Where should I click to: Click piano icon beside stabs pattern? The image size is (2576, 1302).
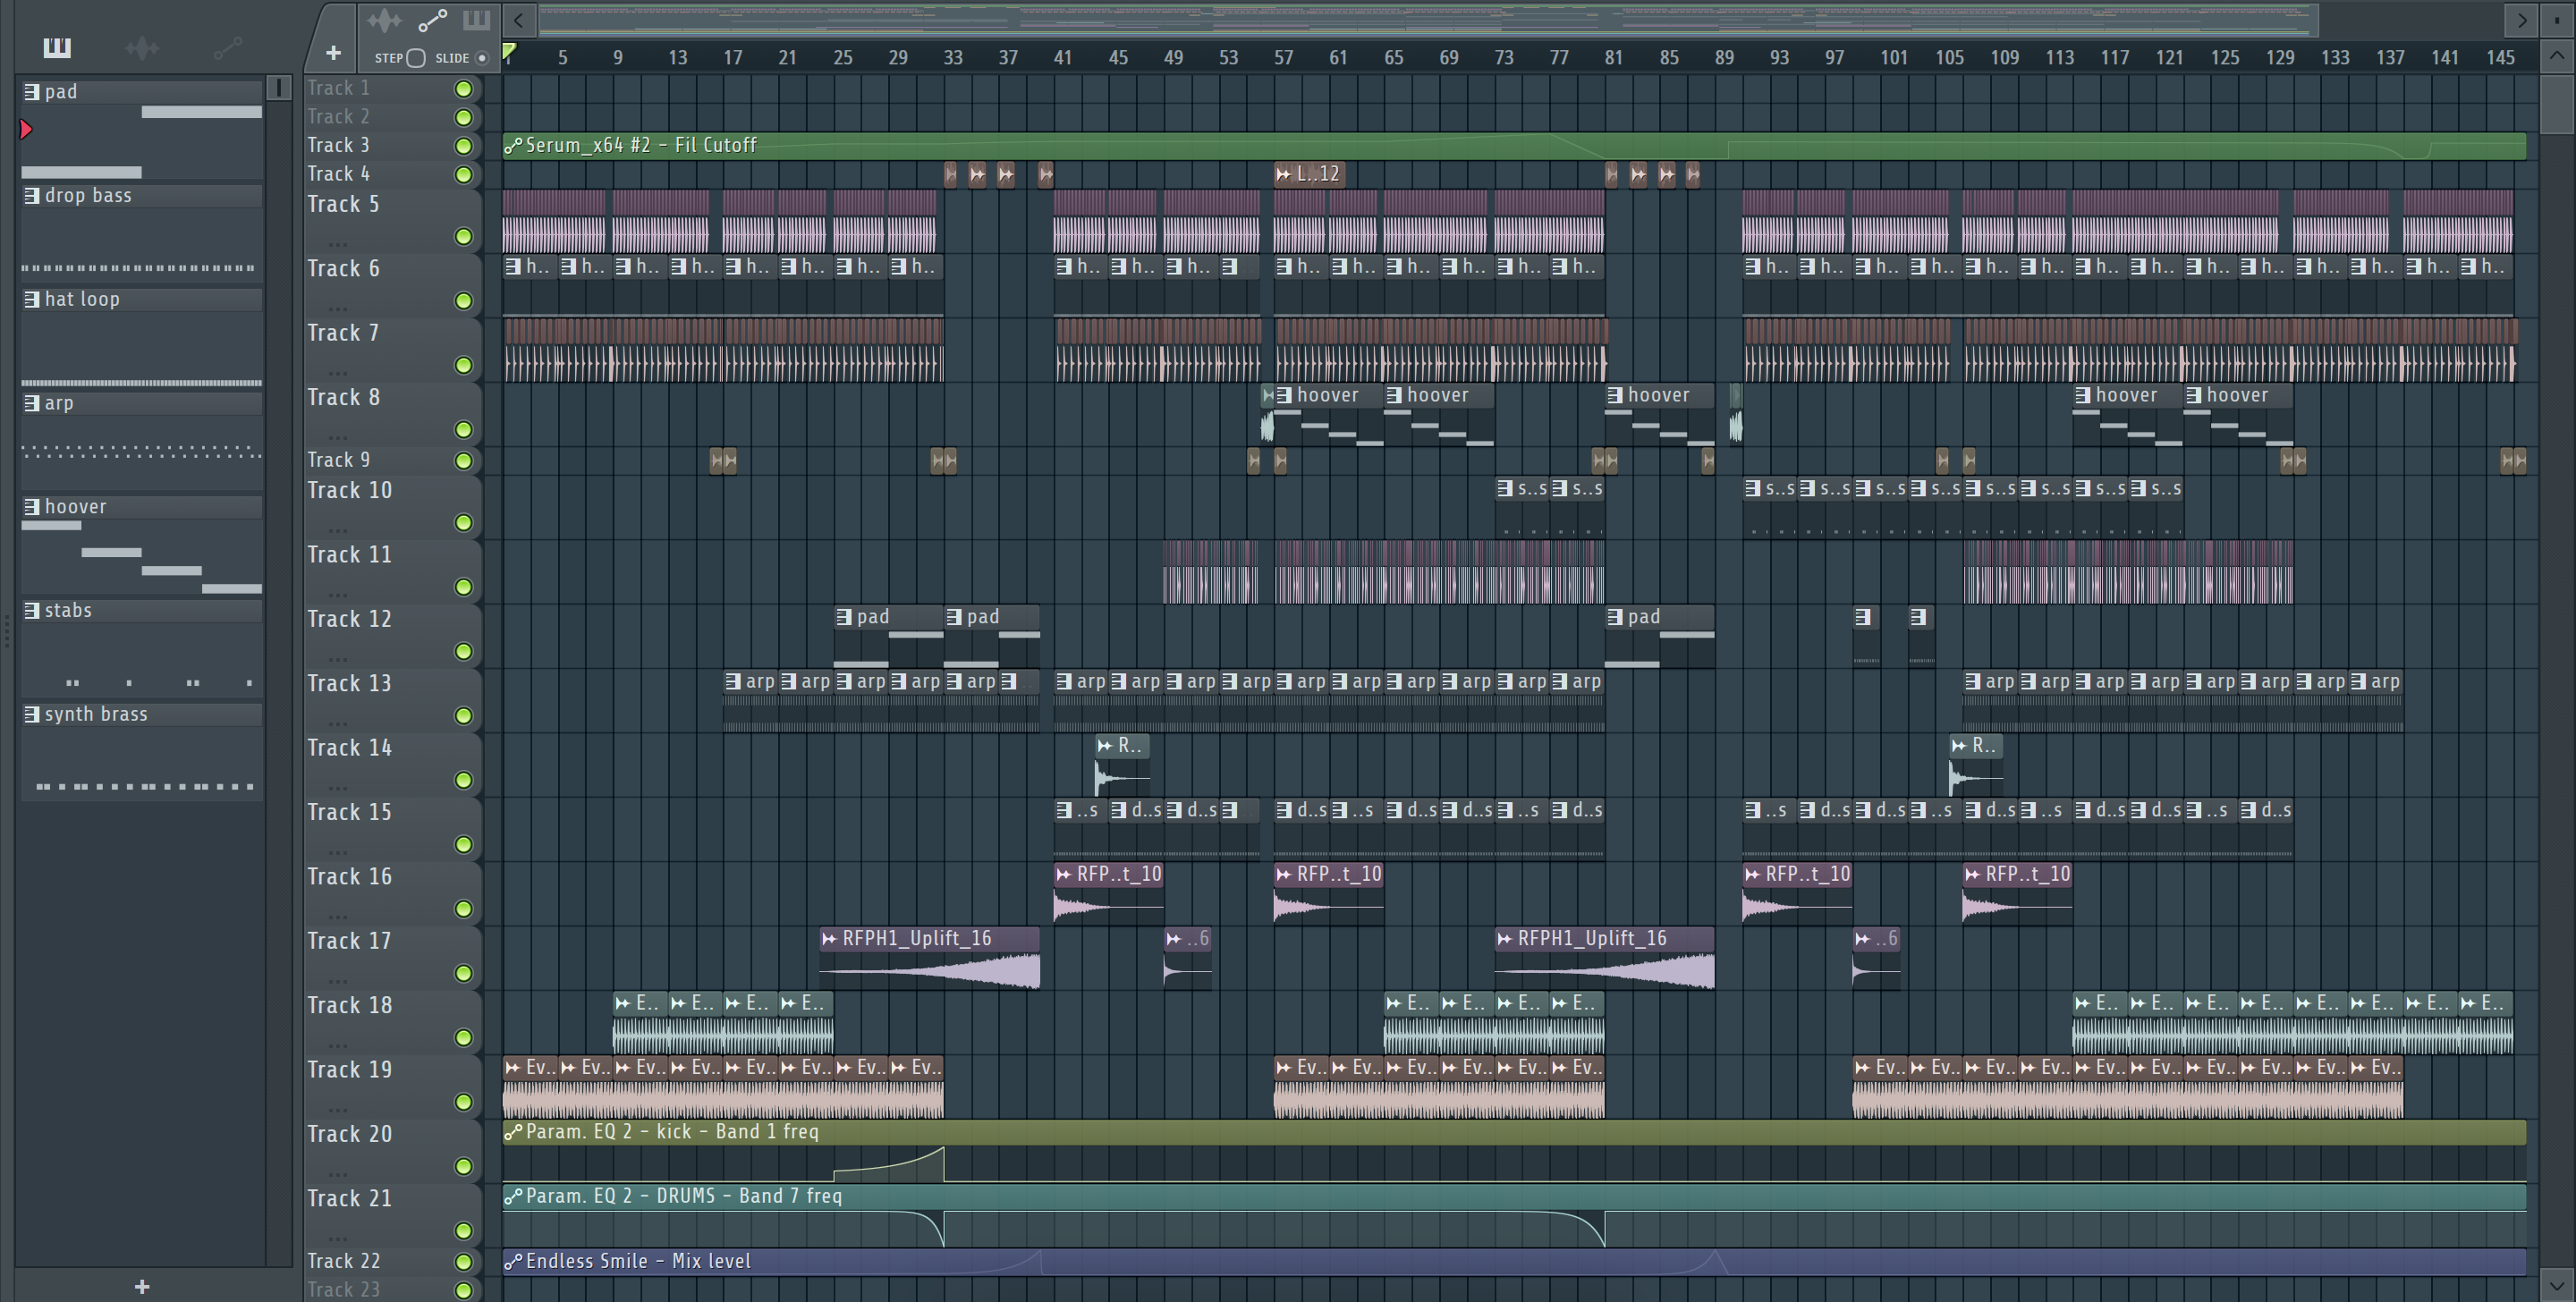tap(32, 610)
